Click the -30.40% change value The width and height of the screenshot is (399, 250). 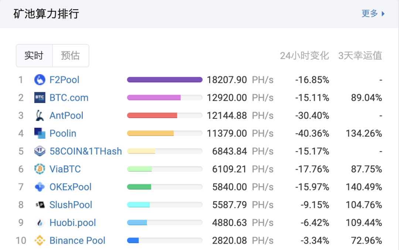(312, 116)
